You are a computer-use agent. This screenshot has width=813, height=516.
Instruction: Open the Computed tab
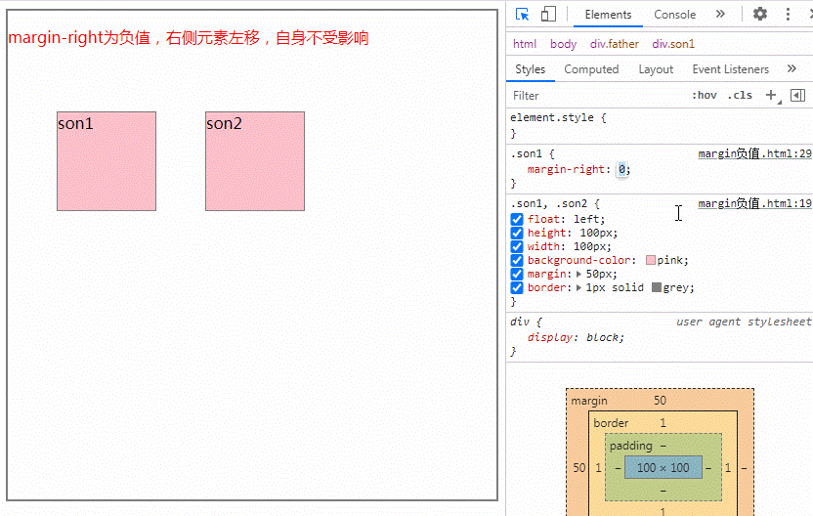591,69
